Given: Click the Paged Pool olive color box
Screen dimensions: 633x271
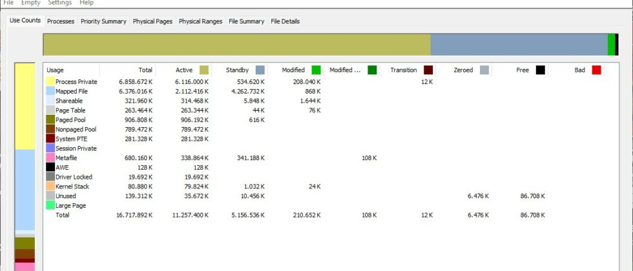Looking at the screenshot, I should [50, 120].
